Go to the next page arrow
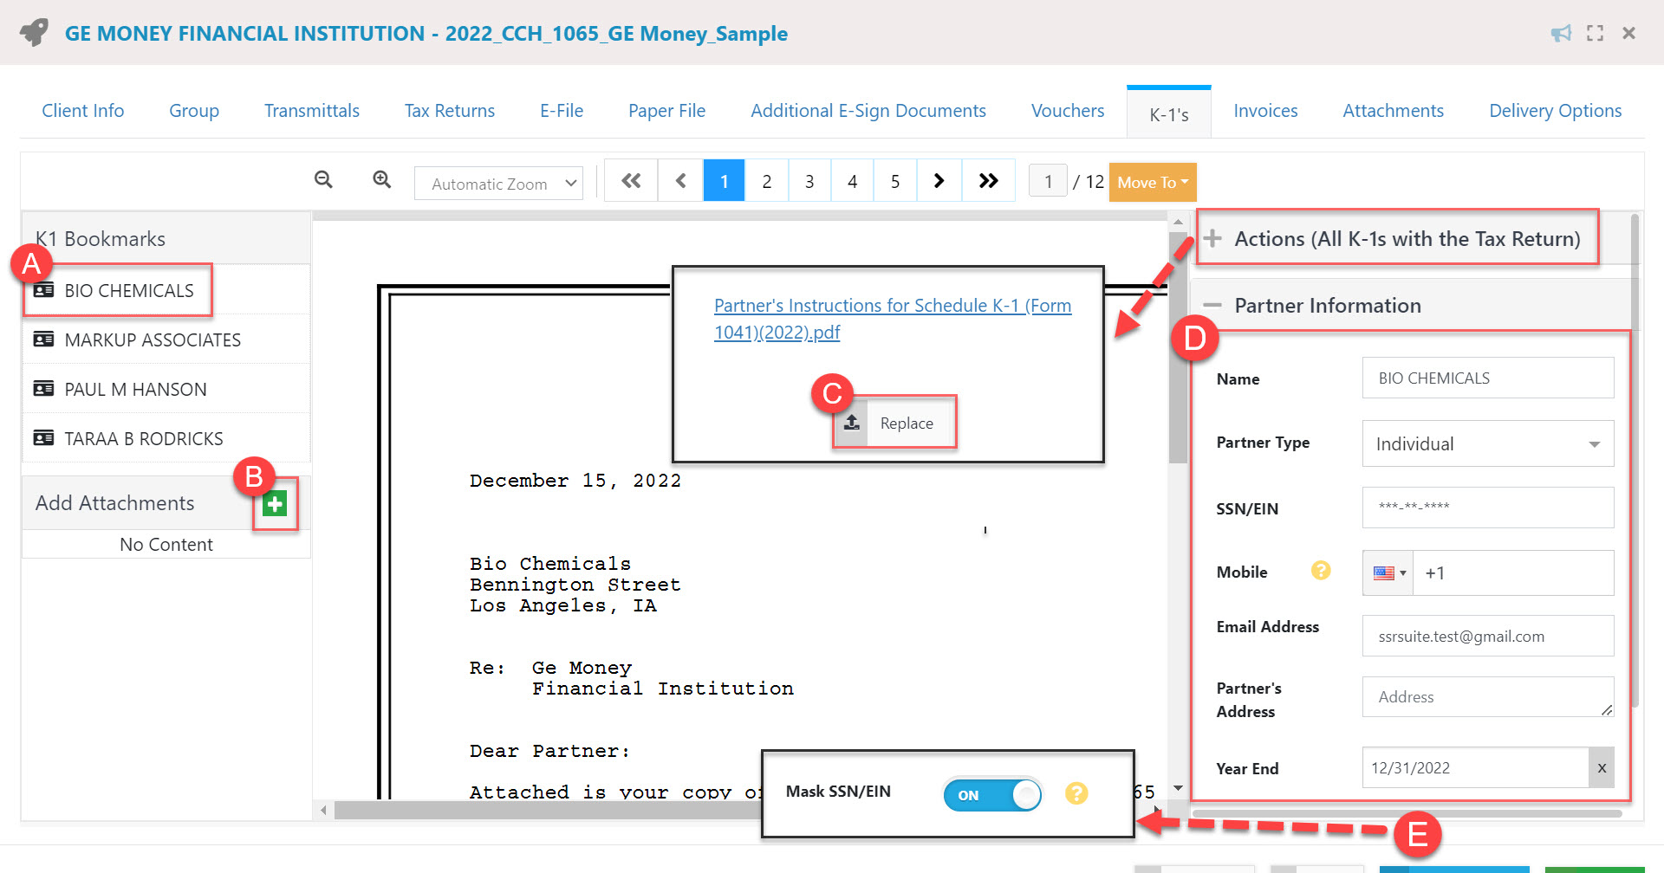Viewport: 1664px width, 873px height. [939, 181]
